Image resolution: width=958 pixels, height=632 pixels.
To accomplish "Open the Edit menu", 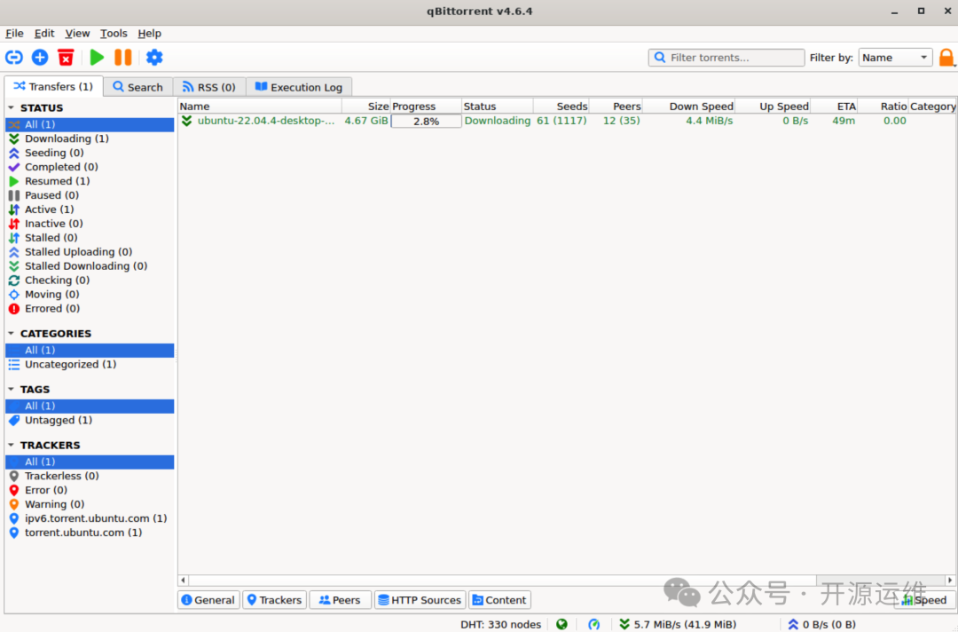I will click(x=44, y=33).
